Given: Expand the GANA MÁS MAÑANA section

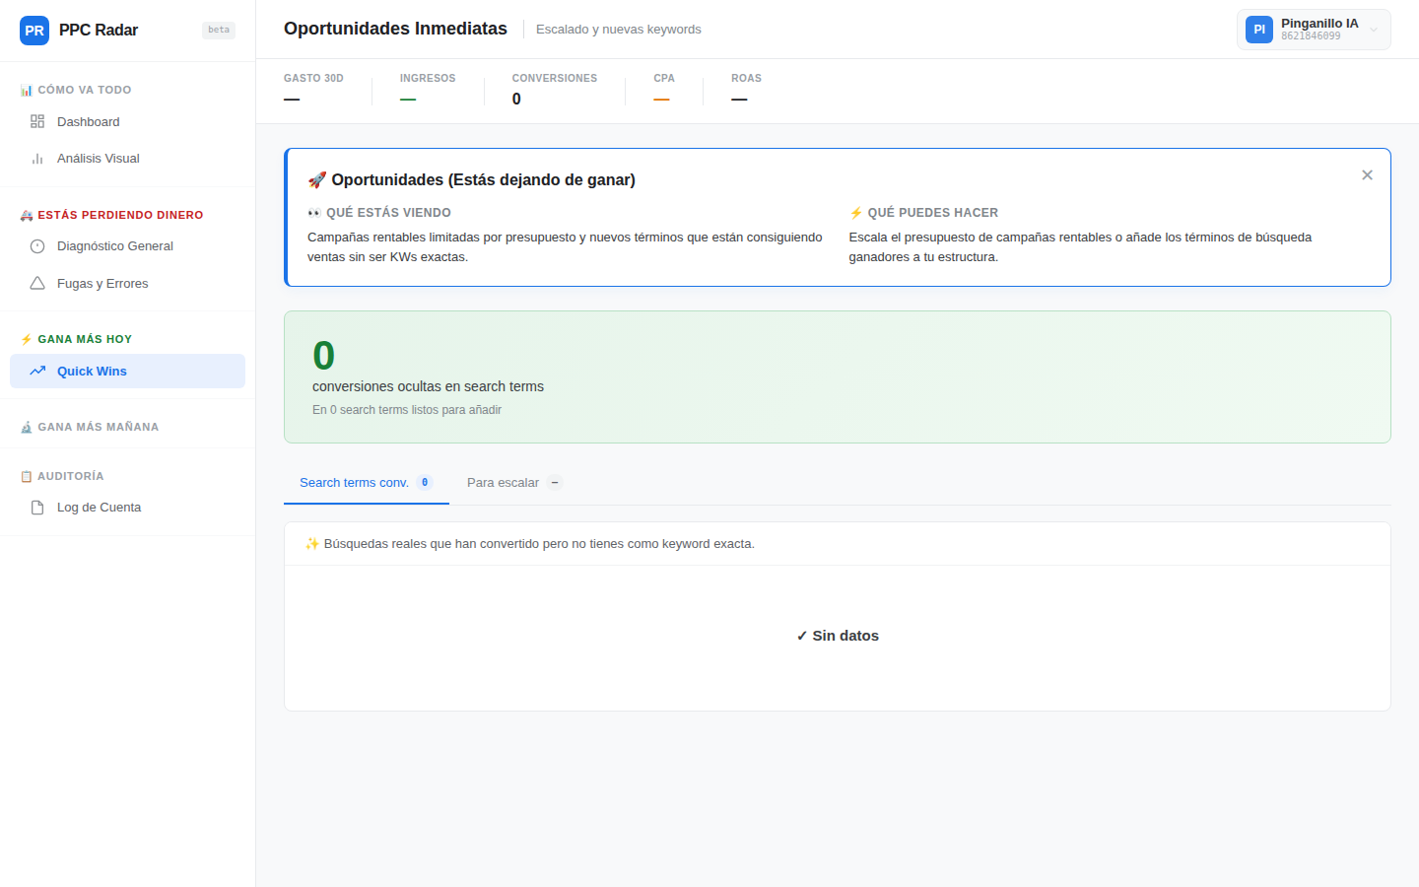Looking at the screenshot, I should point(90,427).
